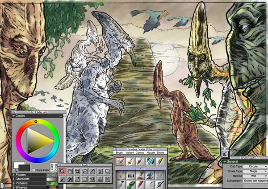268x189 pixels.
Task: Open the Control menu
Action: [x=140, y=152]
